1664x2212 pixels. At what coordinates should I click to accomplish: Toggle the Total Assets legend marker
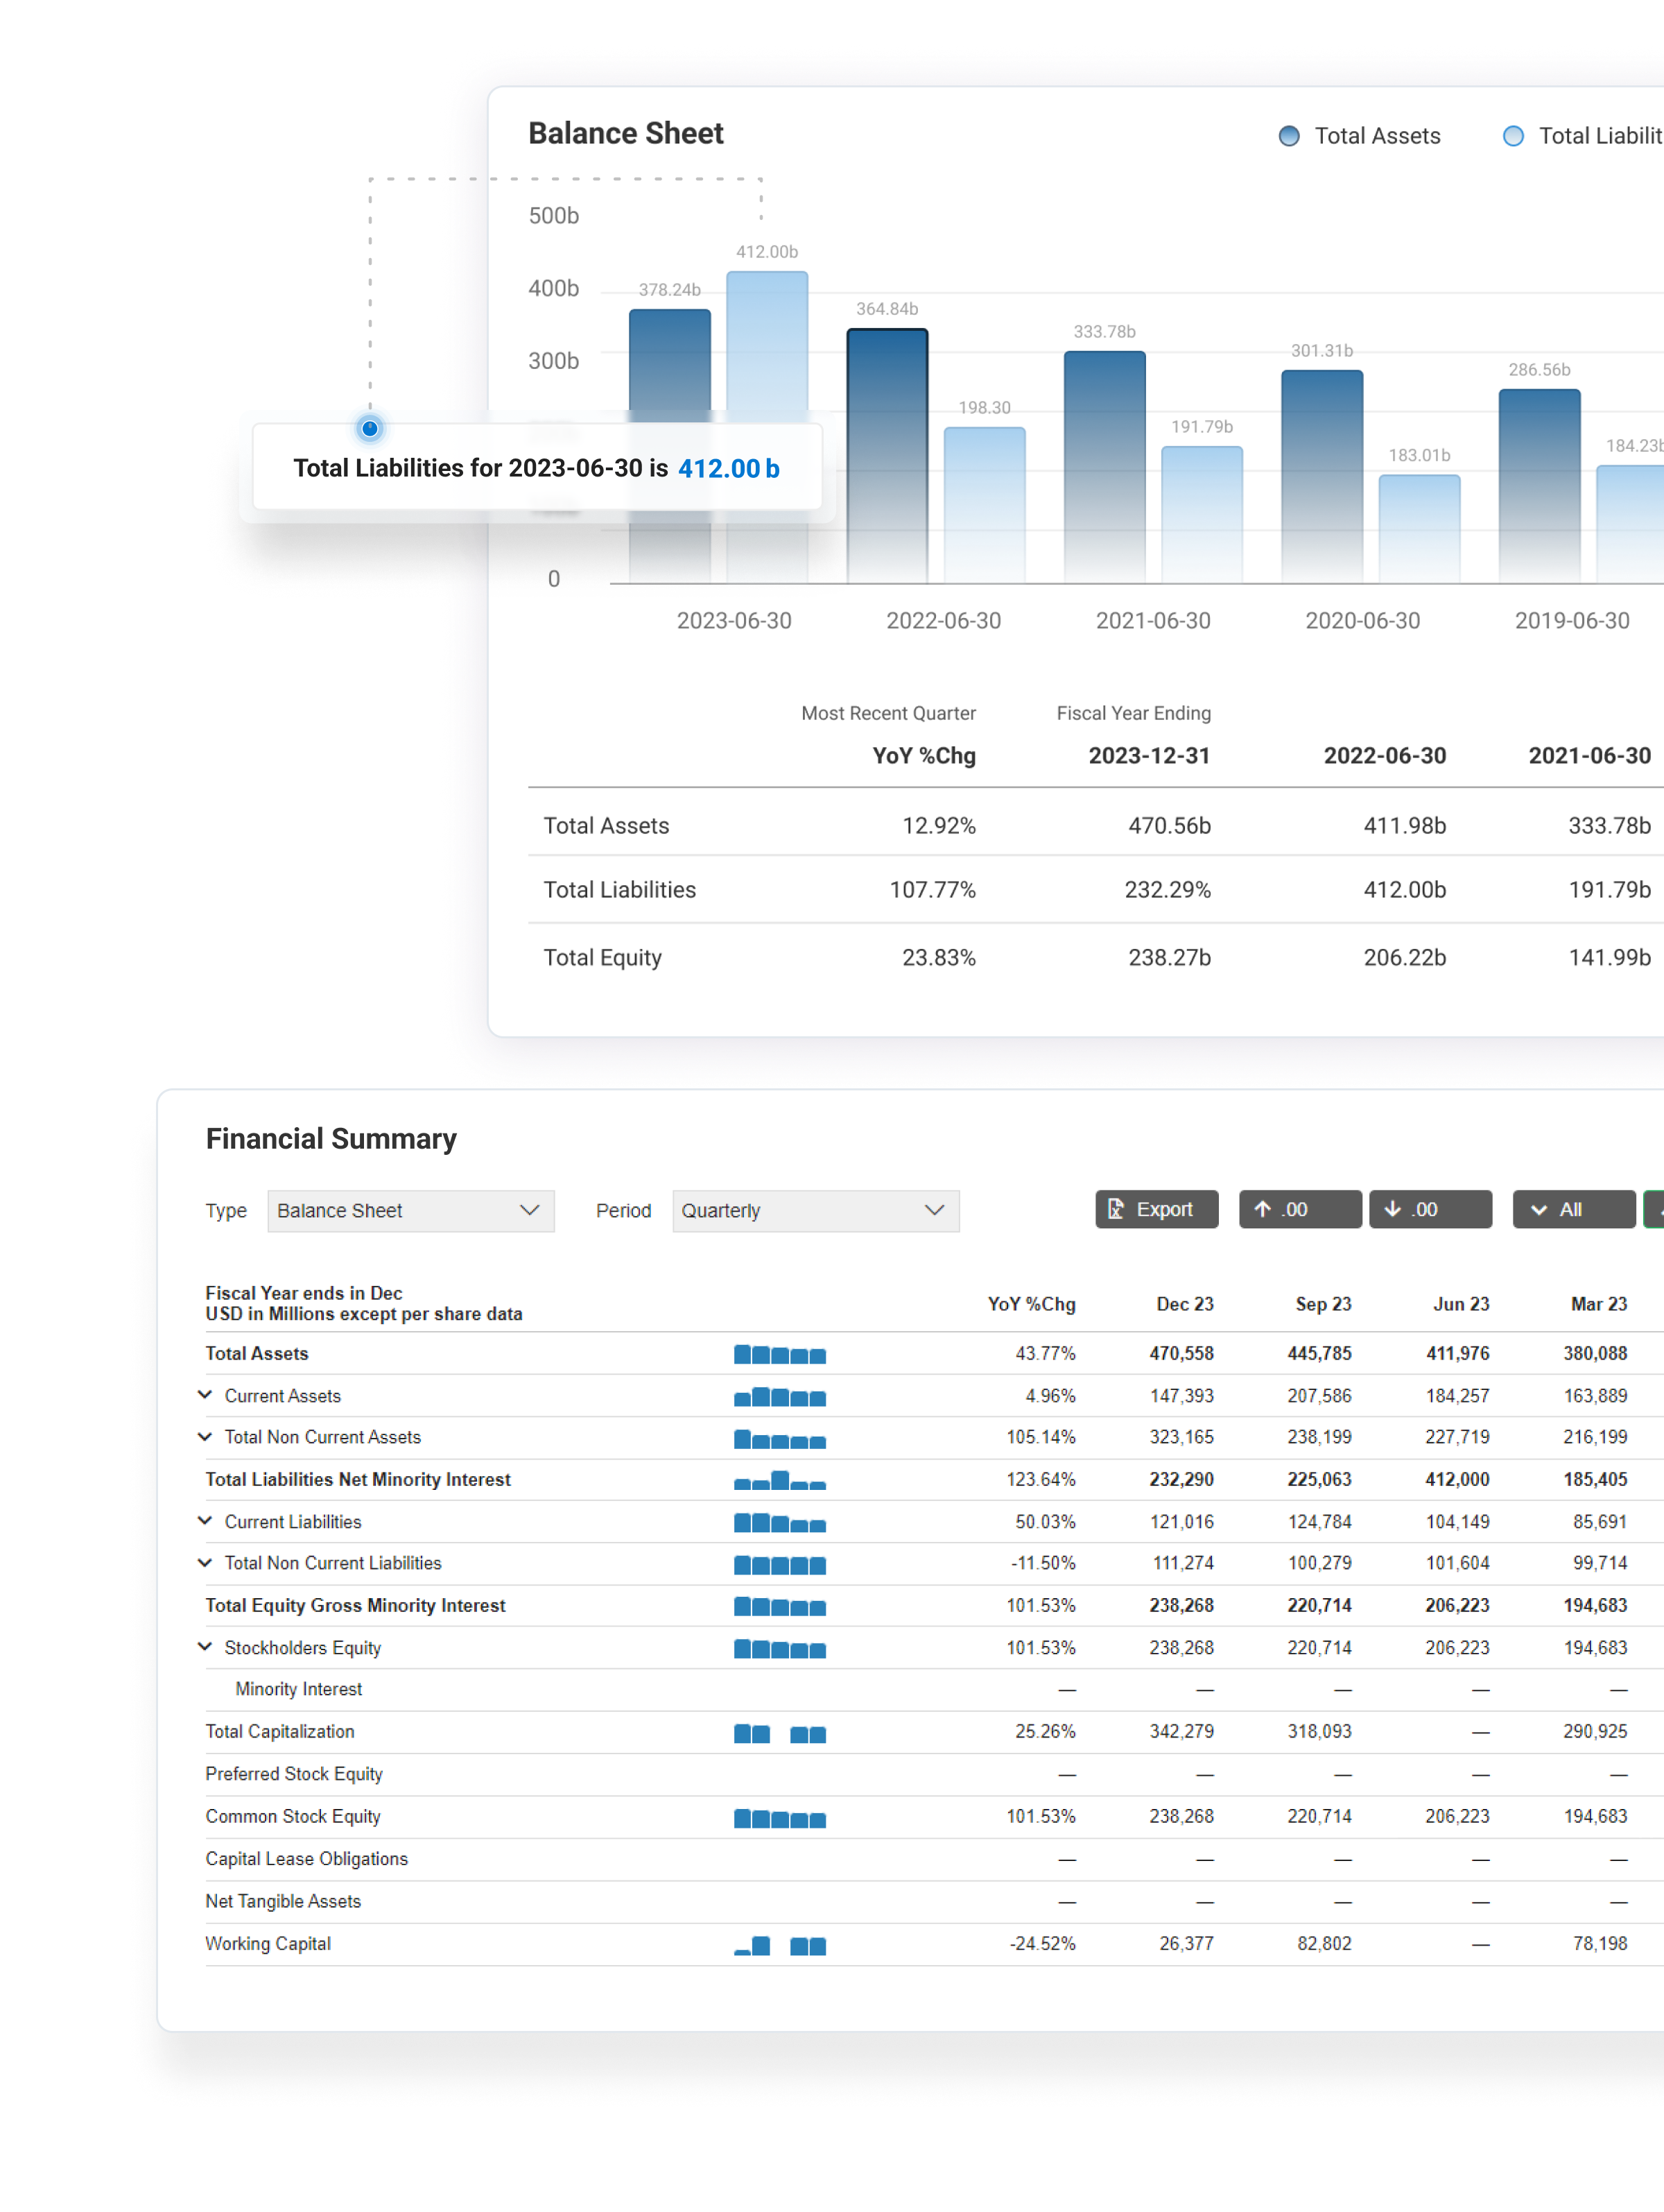click(x=1288, y=136)
